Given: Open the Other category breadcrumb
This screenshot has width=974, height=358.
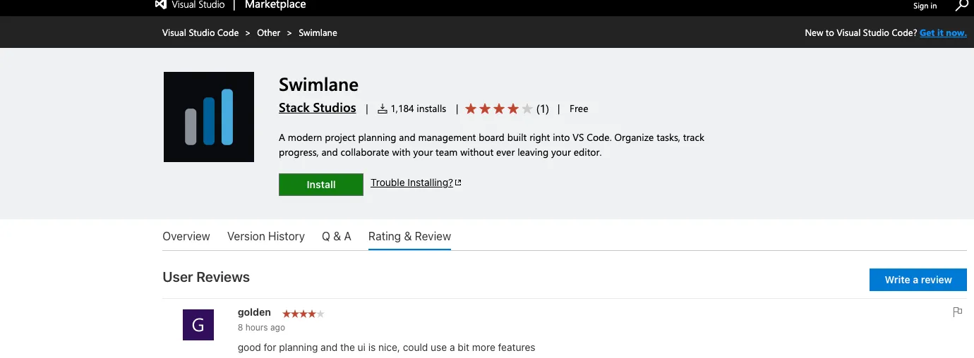Looking at the screenshot, I should [269, 33].
